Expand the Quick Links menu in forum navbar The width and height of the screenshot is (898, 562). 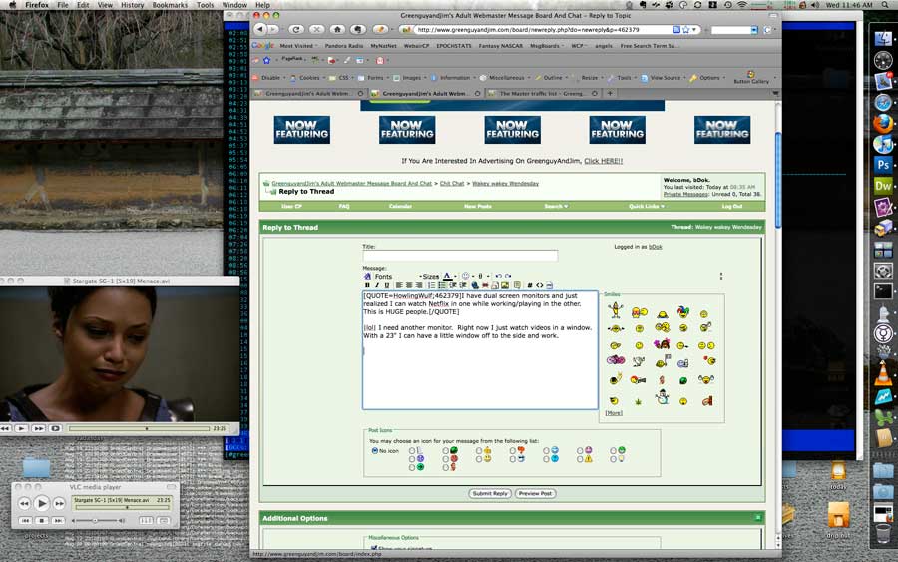point(646,206)
